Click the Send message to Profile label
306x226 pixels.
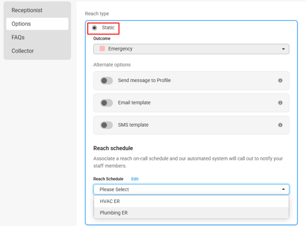coord(144,80)
